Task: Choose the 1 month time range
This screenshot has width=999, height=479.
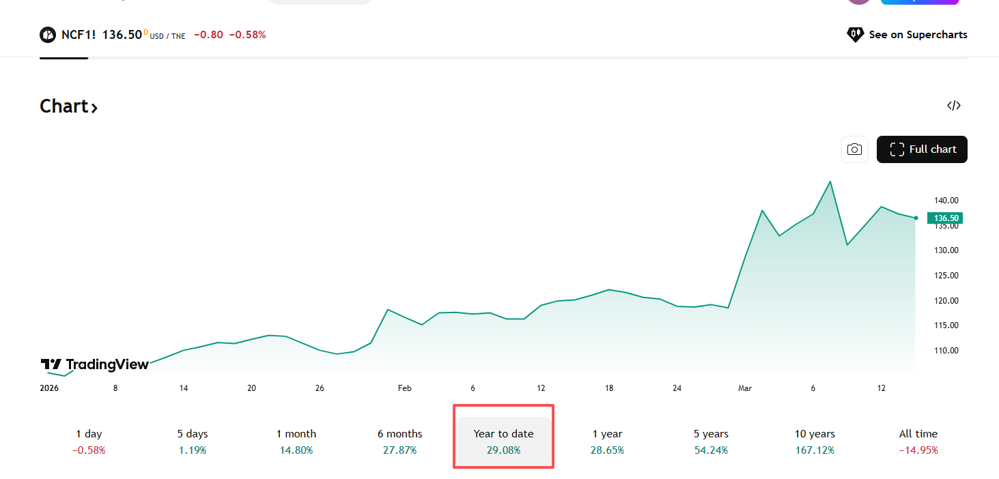Action: 296,441
